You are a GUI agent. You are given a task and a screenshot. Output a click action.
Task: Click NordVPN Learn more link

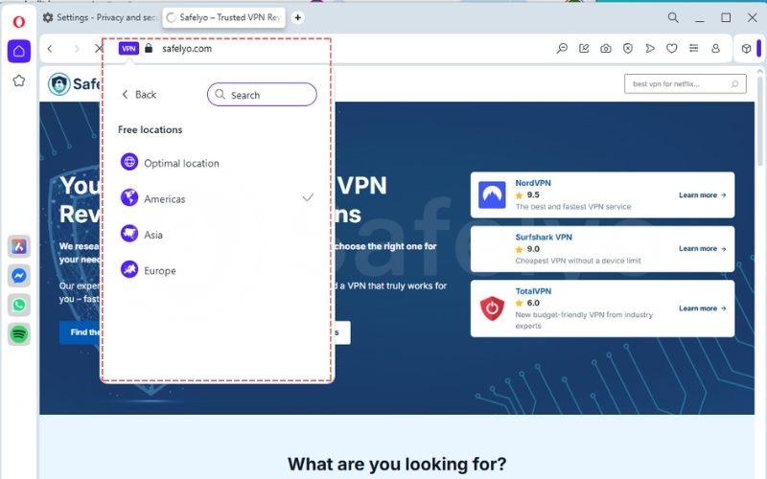[703, 195]
